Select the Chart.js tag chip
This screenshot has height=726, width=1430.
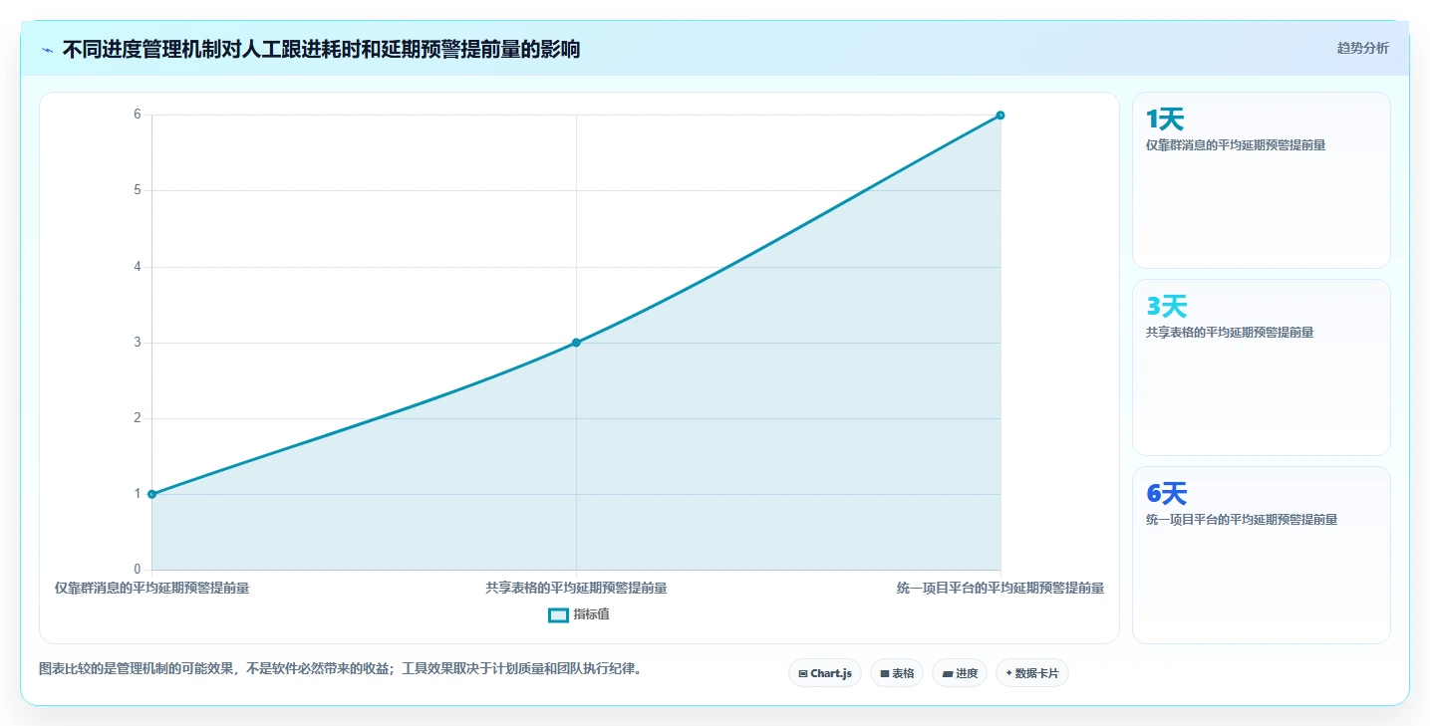(x=825, y=673)
